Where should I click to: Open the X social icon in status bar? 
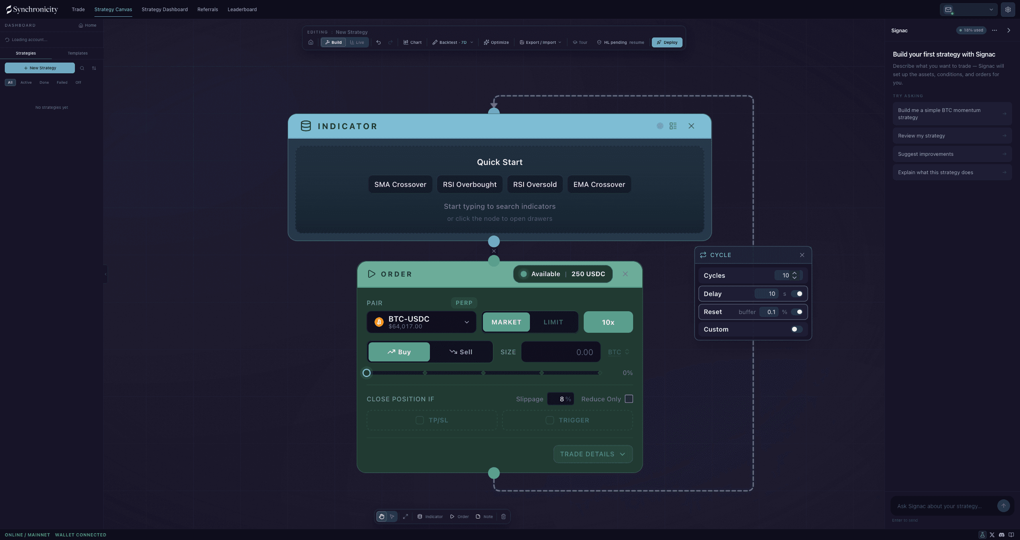(x=992, y=535)
